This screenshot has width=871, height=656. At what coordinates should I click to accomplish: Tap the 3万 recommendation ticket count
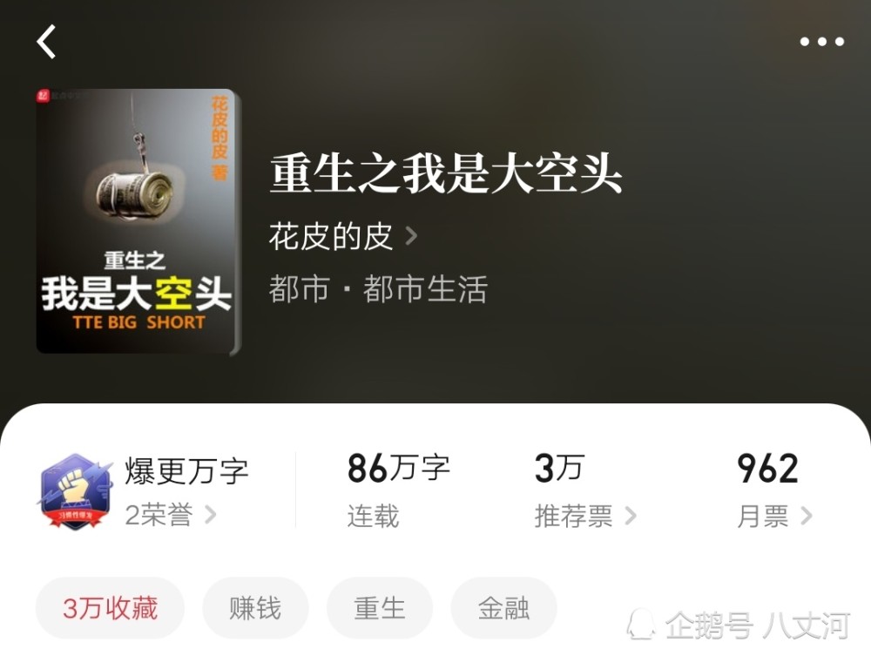(559, 468)
